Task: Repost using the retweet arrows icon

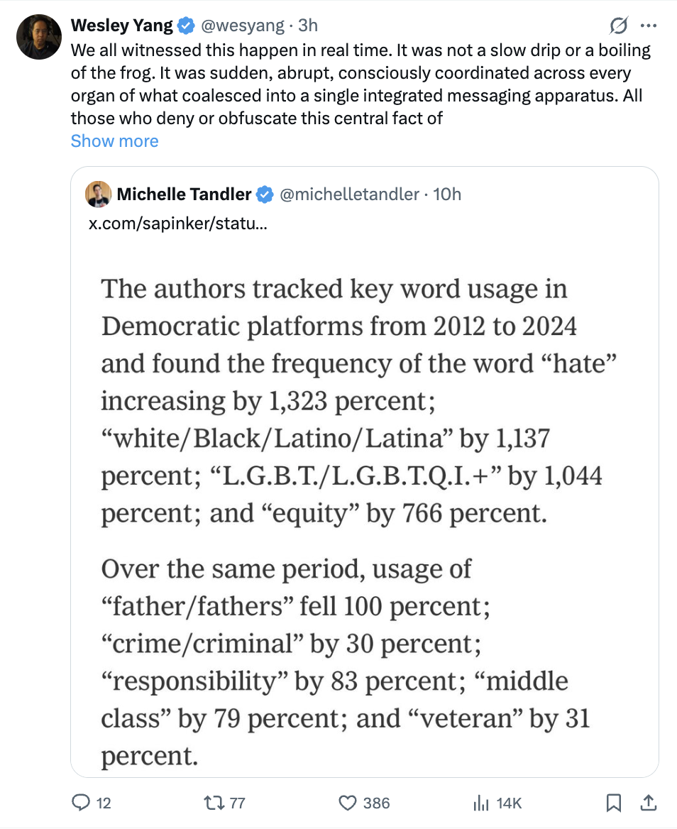Action: point(213,803)
